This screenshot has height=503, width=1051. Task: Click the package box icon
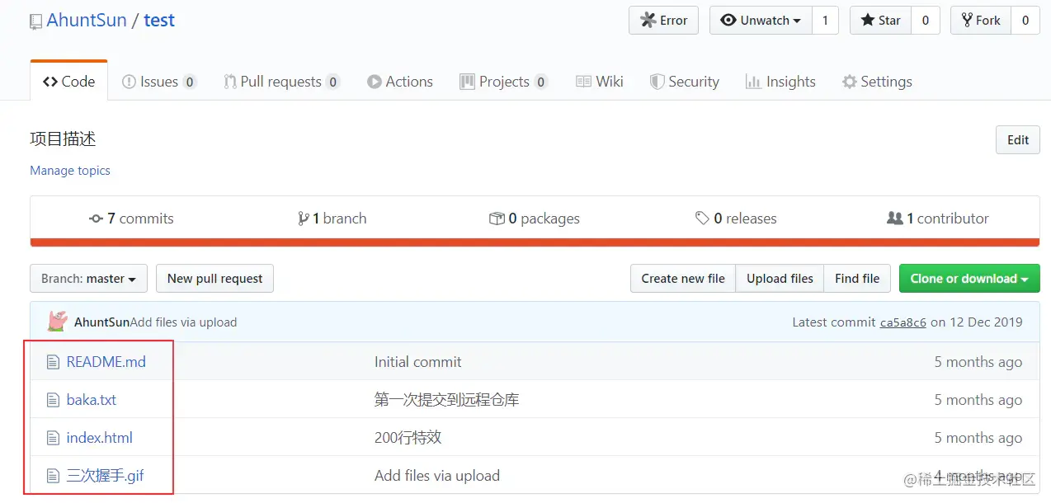coord(497,219)
